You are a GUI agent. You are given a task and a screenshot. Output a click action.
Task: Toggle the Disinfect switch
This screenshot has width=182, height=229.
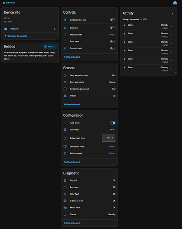click(x=113, y=28)
